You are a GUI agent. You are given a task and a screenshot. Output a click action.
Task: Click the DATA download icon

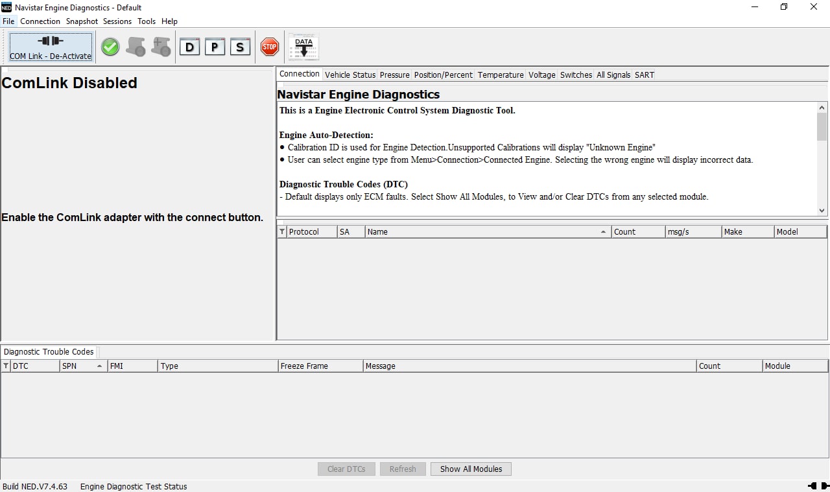[x=303, y=47]
